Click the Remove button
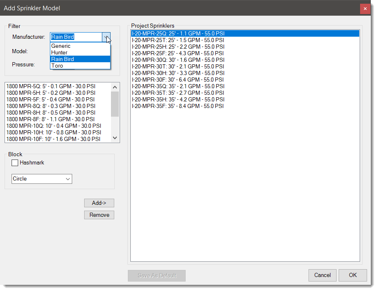Image resolution: width=377 pixels, height=291 pixels. (x=99, y=215)
